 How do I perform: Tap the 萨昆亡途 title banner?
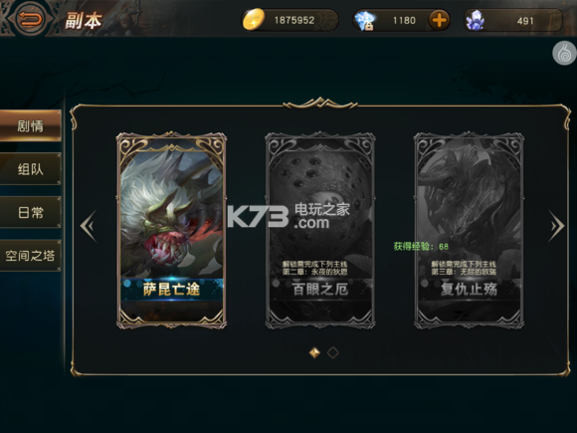pyautogui.click(x=171, y=289)
